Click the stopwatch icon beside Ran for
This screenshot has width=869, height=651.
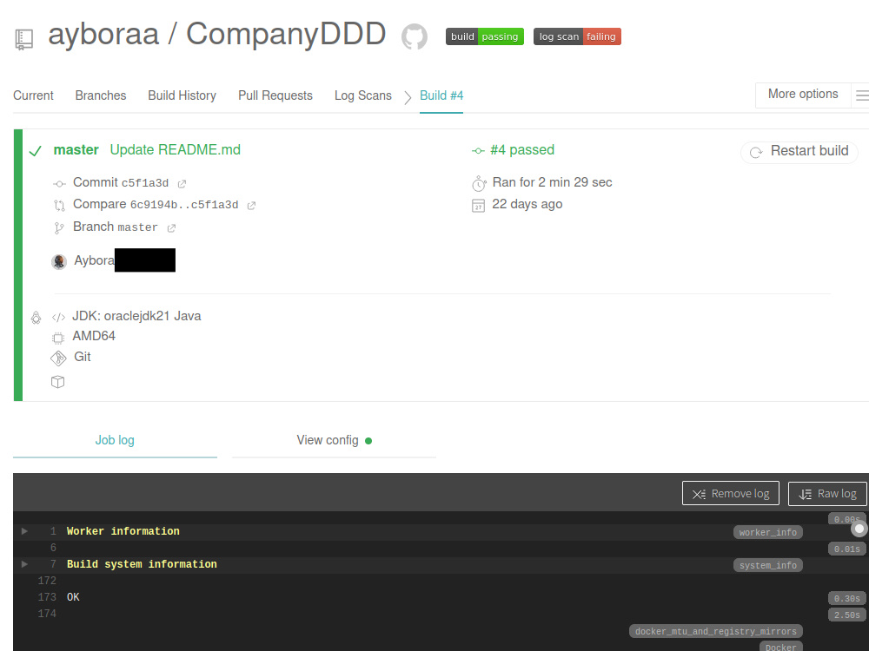click(479, 183)
